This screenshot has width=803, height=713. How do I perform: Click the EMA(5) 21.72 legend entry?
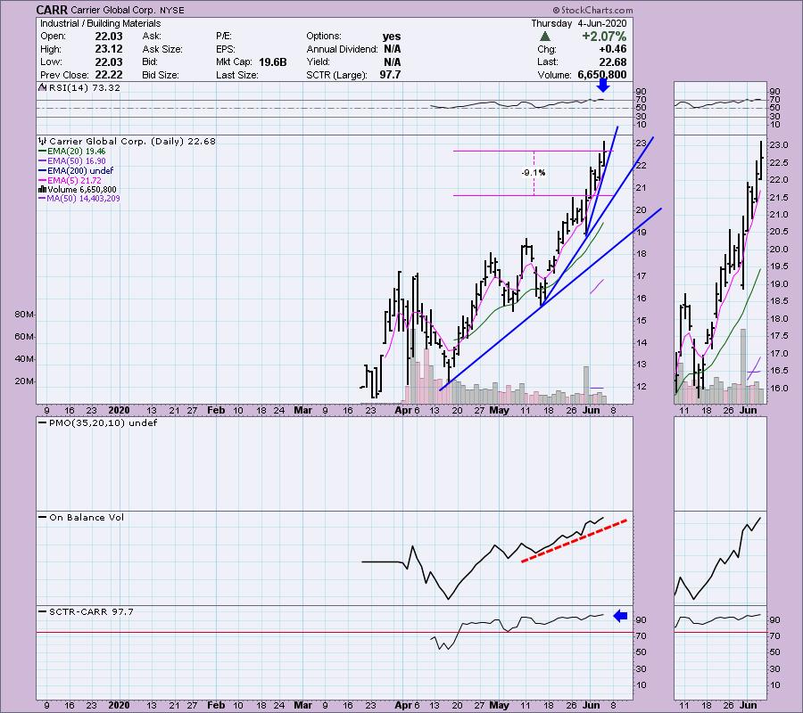(x=70, y=181)
